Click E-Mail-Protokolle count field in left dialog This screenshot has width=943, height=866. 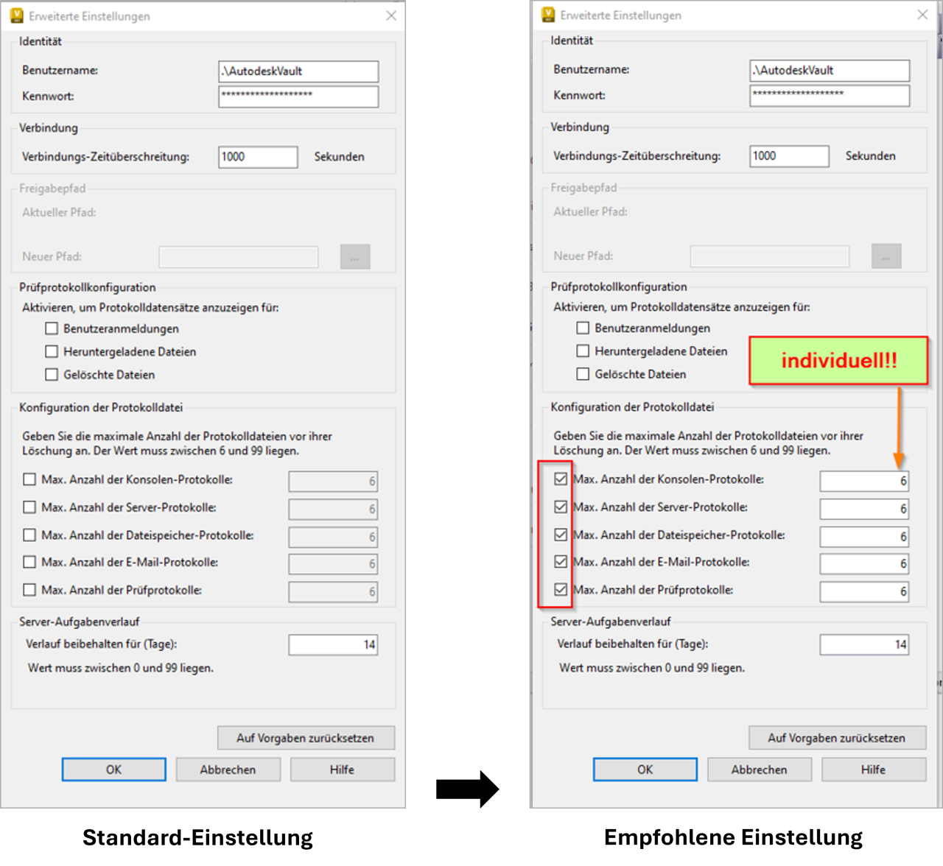(x=333, y=565)
